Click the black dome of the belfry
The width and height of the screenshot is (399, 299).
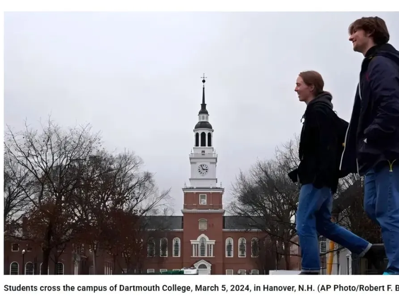click(203, 126)
